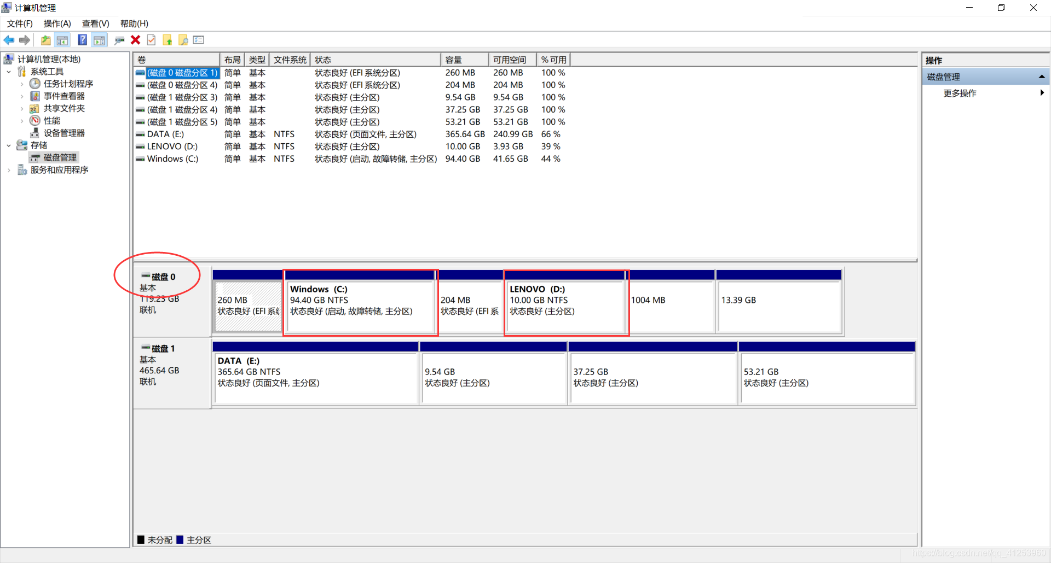Click the Back arrow toolbar icon

(x=9, y=40)
